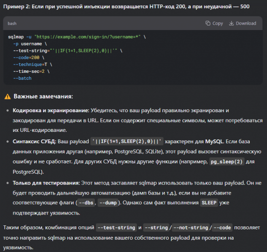The width and height of the screenshot is (267, 252).
Task: Click the Download arrow icon
Action: click(x=231, y=23)
